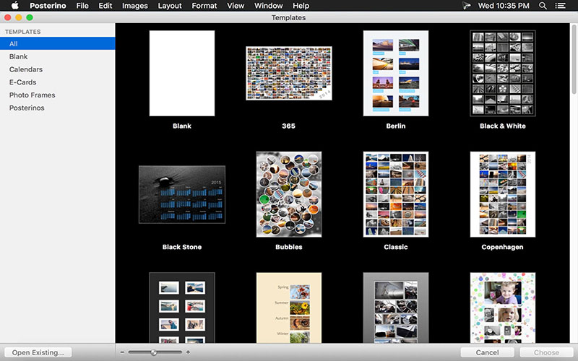Open the Apple menu
The image size is (578, 361).
tap(14, 6)
